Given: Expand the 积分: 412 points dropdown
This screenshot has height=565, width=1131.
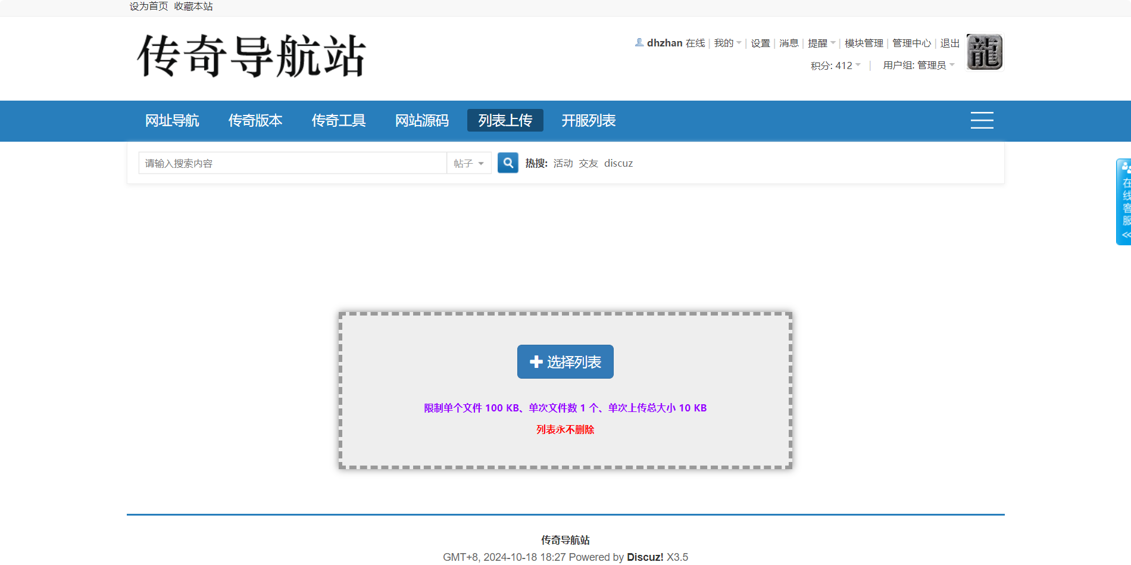Looking at the screenshot, I should click(x=835, y=65).
